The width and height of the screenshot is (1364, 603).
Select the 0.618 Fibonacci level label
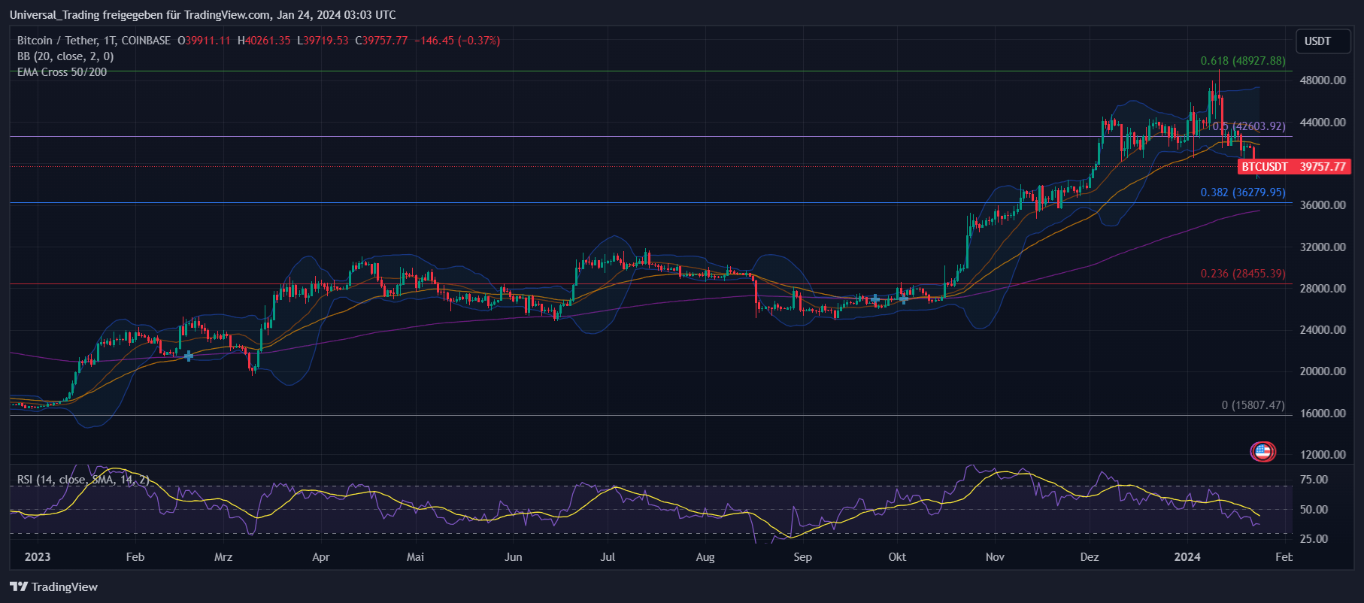tap(1242, 61)
